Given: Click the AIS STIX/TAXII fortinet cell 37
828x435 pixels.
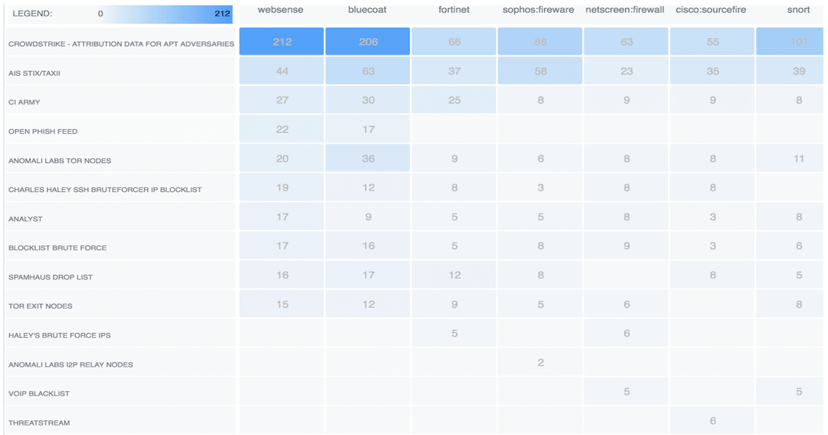Looking at the screenshot, I should coord(454,70).
